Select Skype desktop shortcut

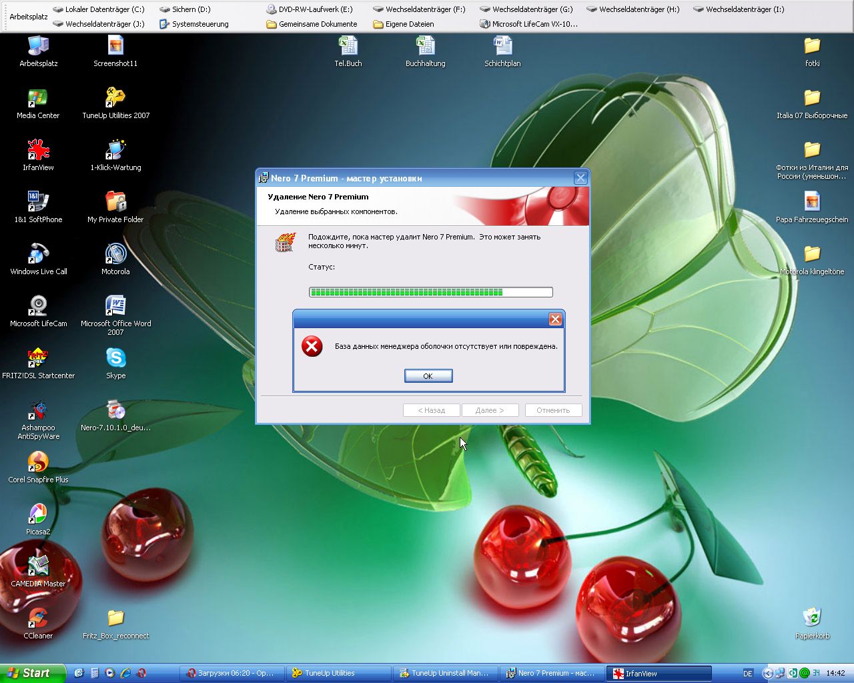tap(115, 364)
